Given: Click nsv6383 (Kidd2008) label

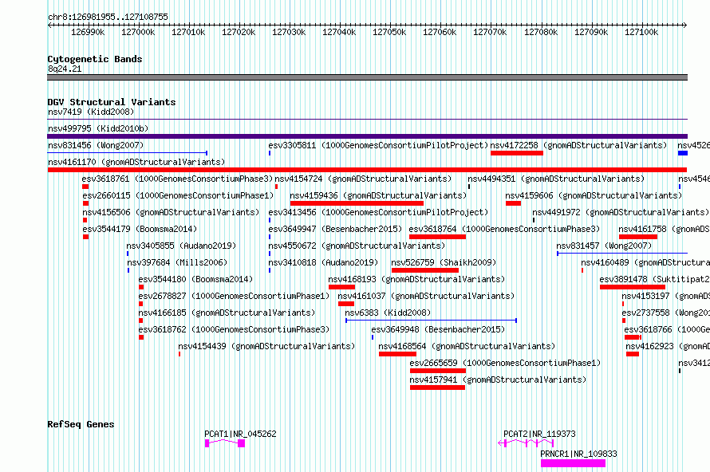Looking at the screenshot, I should [388, 313].
